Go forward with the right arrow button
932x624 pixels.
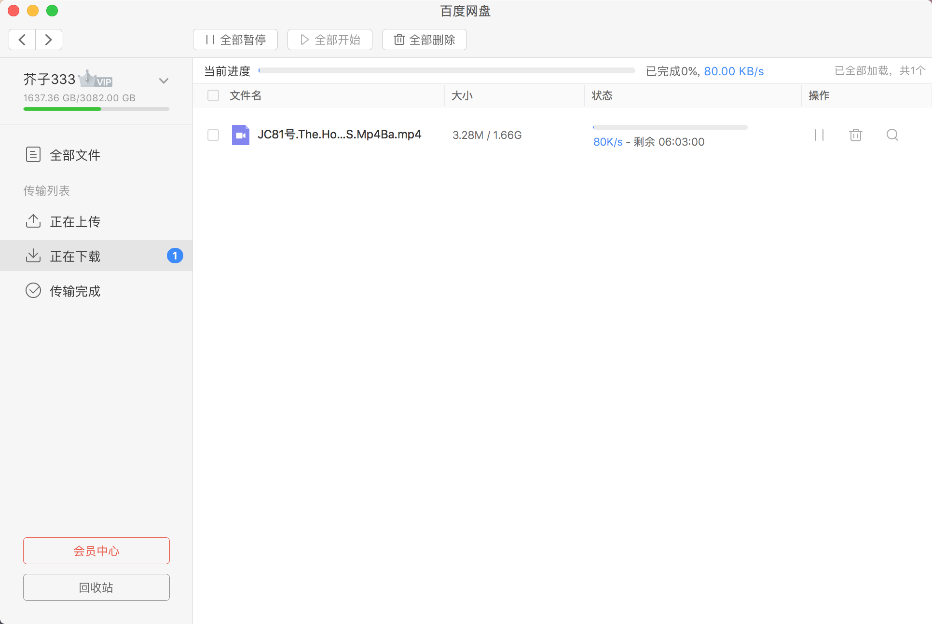pos(49,40)
